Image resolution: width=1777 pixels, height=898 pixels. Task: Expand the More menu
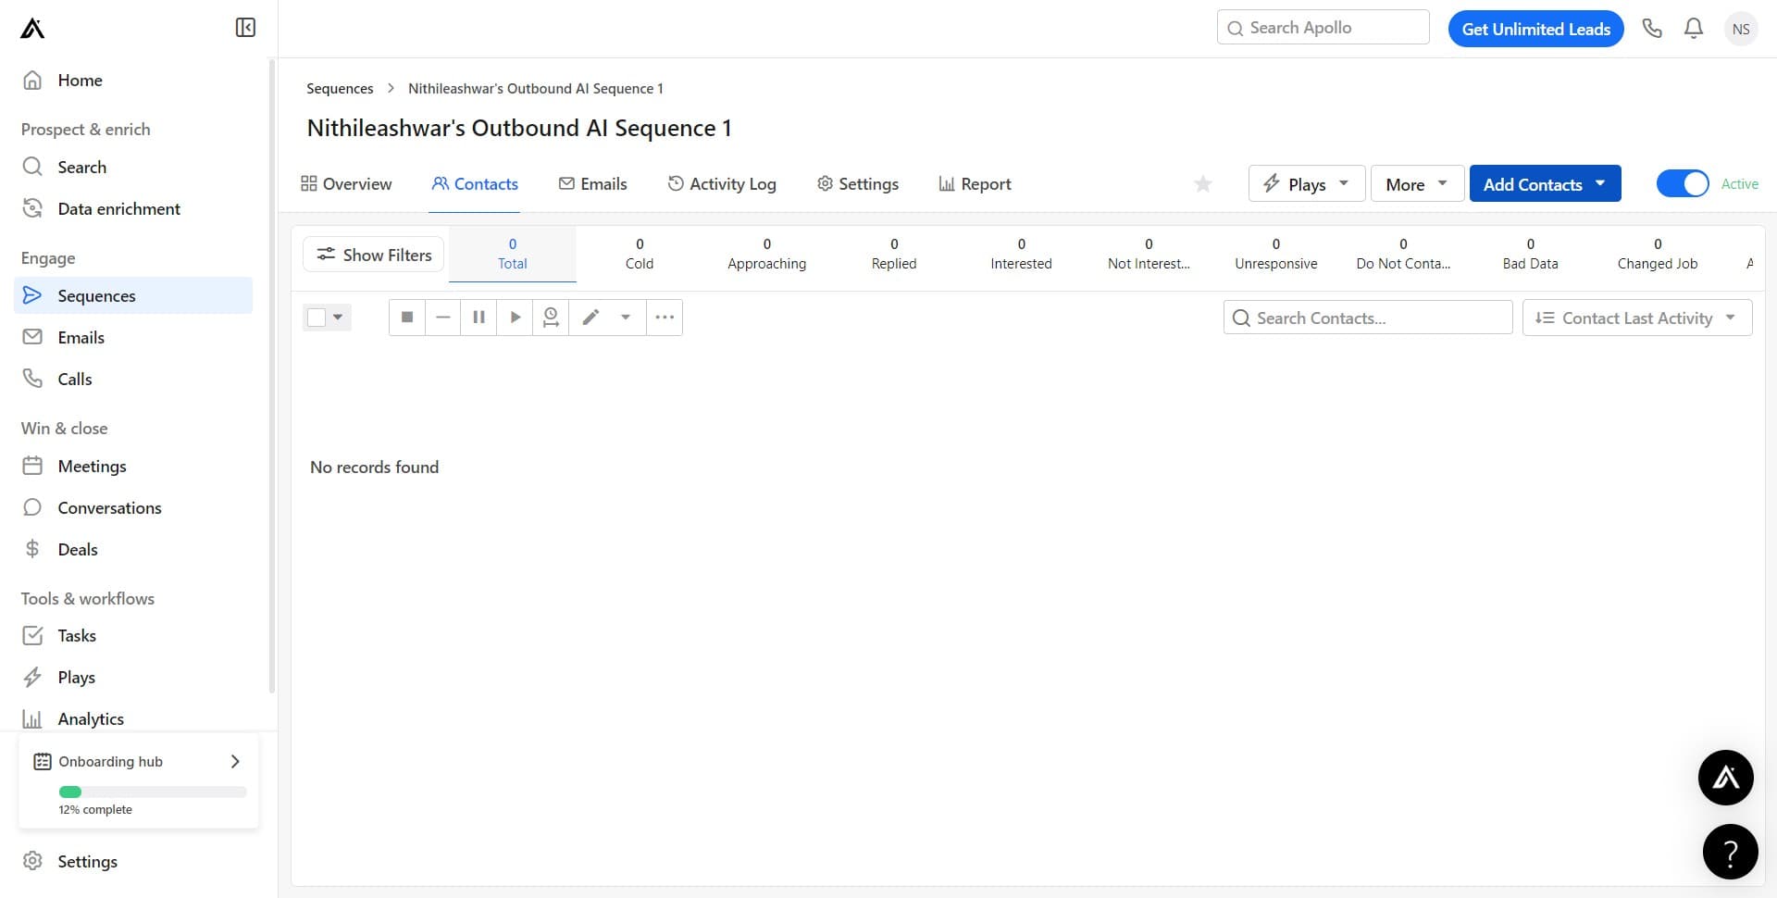1415,183
